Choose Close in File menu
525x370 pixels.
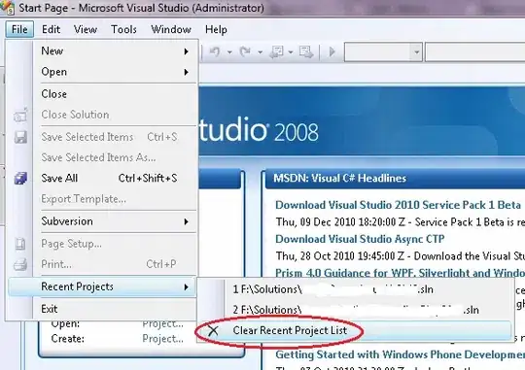click(115, 94)
